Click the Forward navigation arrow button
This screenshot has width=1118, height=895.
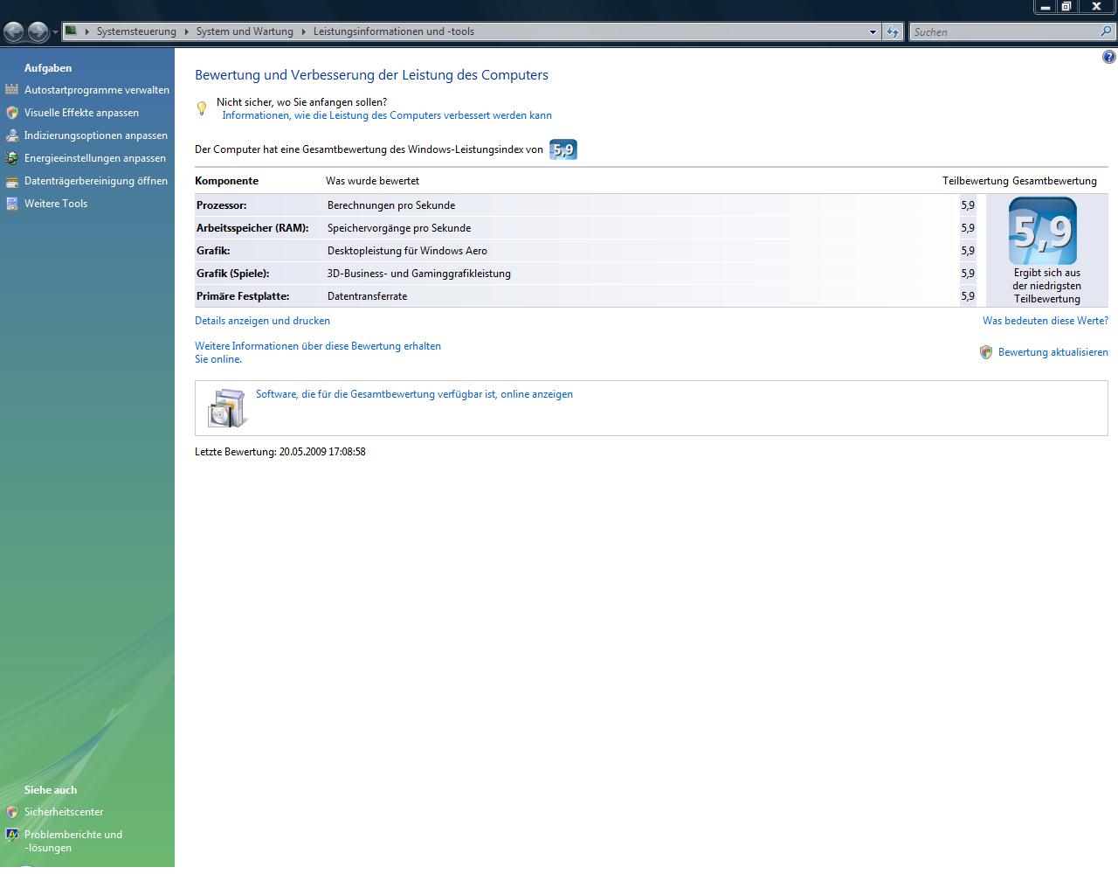[x=38, y=32]
